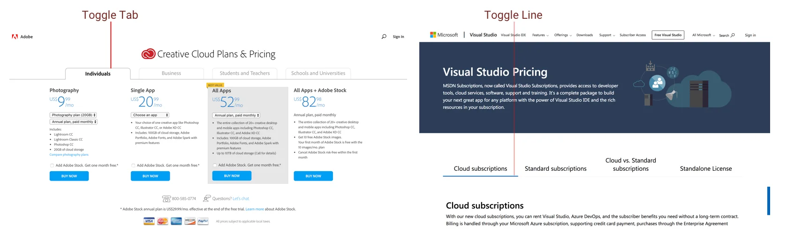Open the Subscriber Access nav link
This screenshot has width=802, height=243.
[633, 35]
